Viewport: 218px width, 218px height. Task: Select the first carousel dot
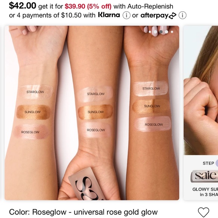(150, 32)
